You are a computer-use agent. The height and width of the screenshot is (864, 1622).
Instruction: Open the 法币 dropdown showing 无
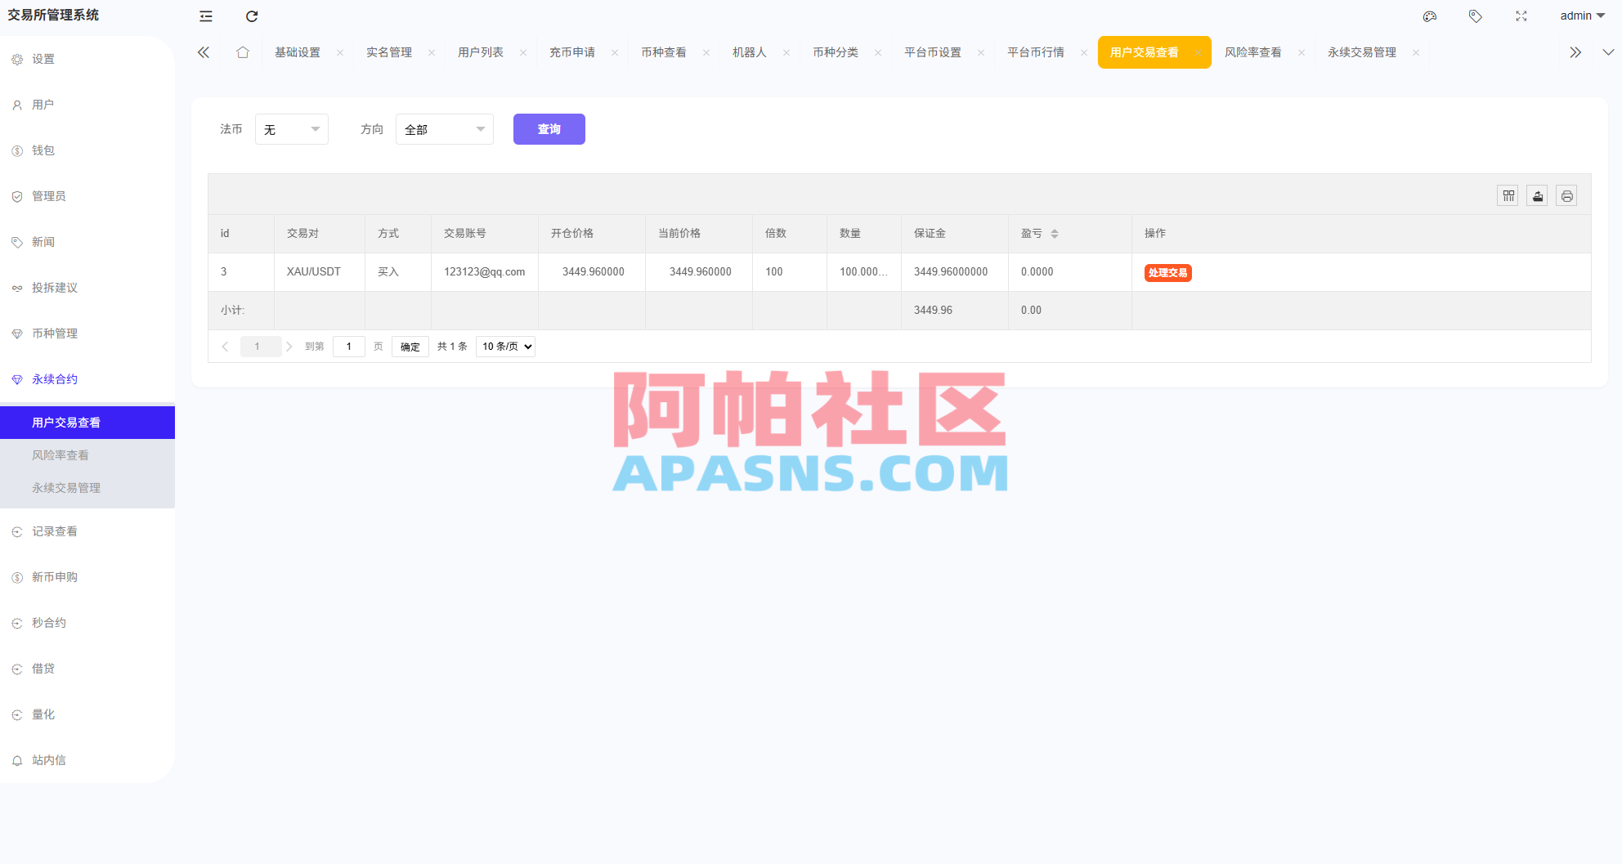coord(291,128)
